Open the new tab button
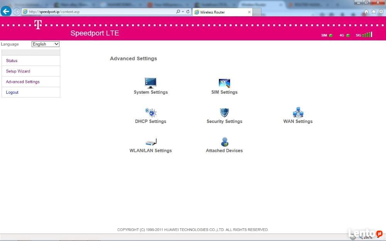Image resolution: width=386 pixels, height=241 pixels. (257, 12)
